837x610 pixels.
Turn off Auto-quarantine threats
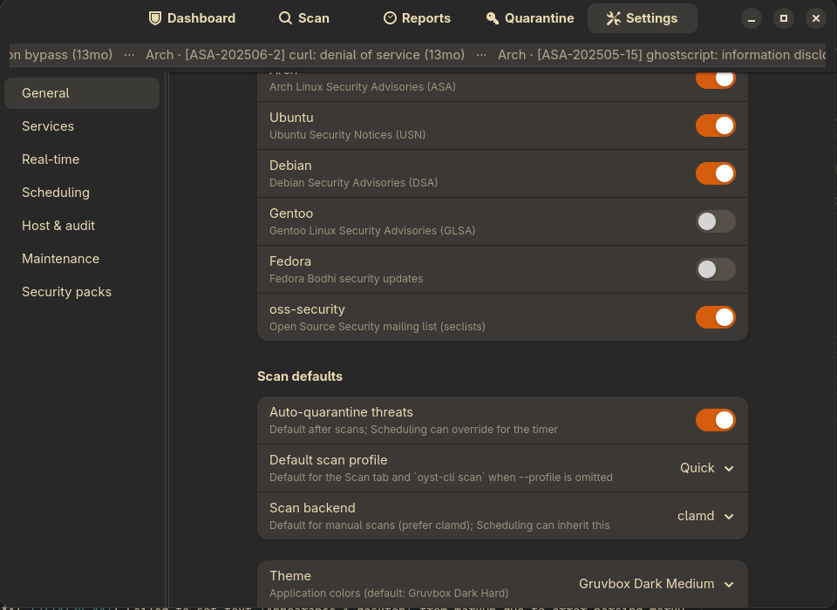[x=715, y=420]
